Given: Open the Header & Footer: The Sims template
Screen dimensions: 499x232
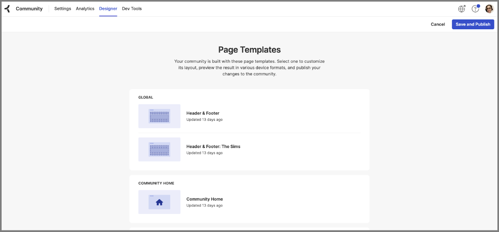Looking at the screenshot, I should [x=213, y=146].
